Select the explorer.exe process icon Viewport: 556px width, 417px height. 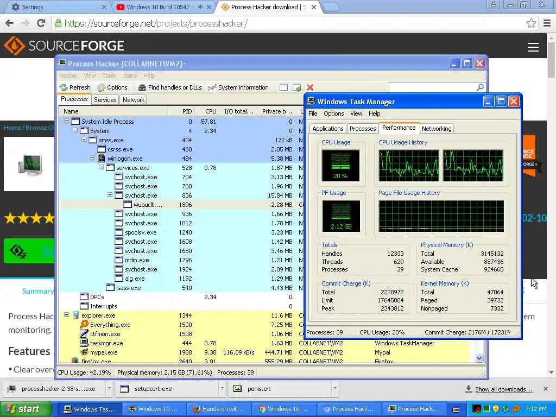[x=75, y=315]
